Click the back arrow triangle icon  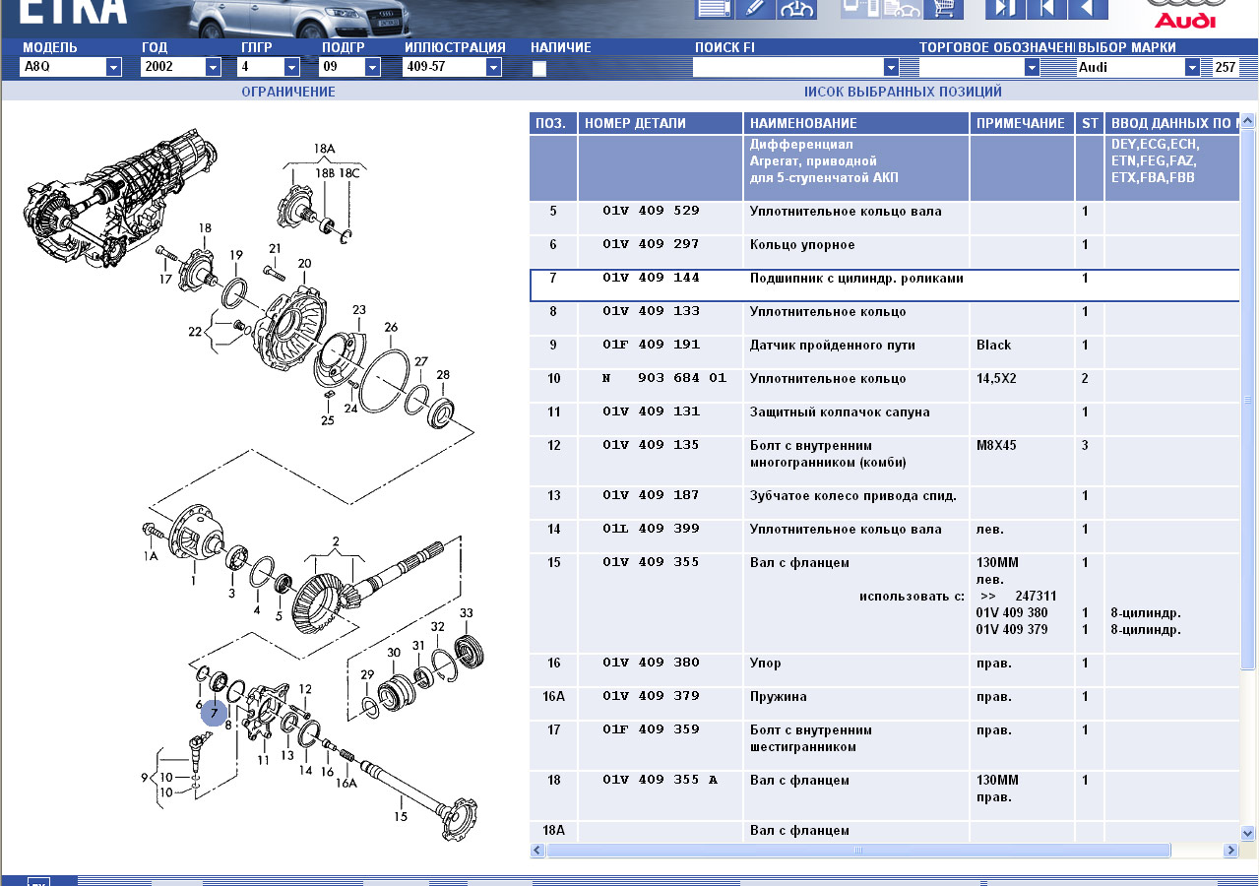pyautogui.click(x=1088, y=9)
